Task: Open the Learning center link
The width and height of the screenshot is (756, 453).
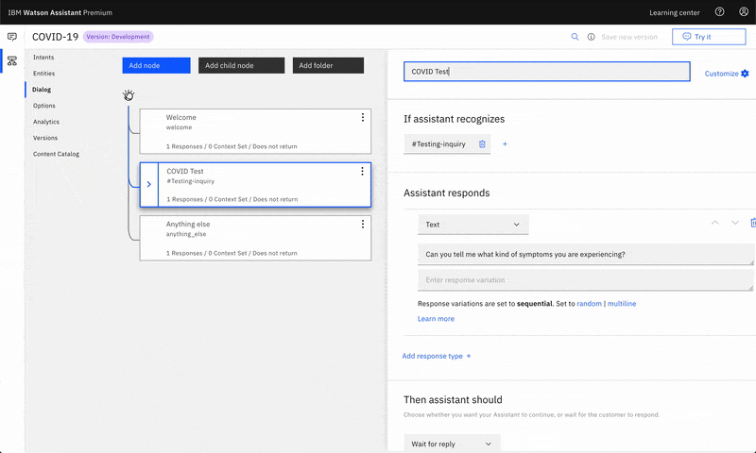Action: point(674,13)
